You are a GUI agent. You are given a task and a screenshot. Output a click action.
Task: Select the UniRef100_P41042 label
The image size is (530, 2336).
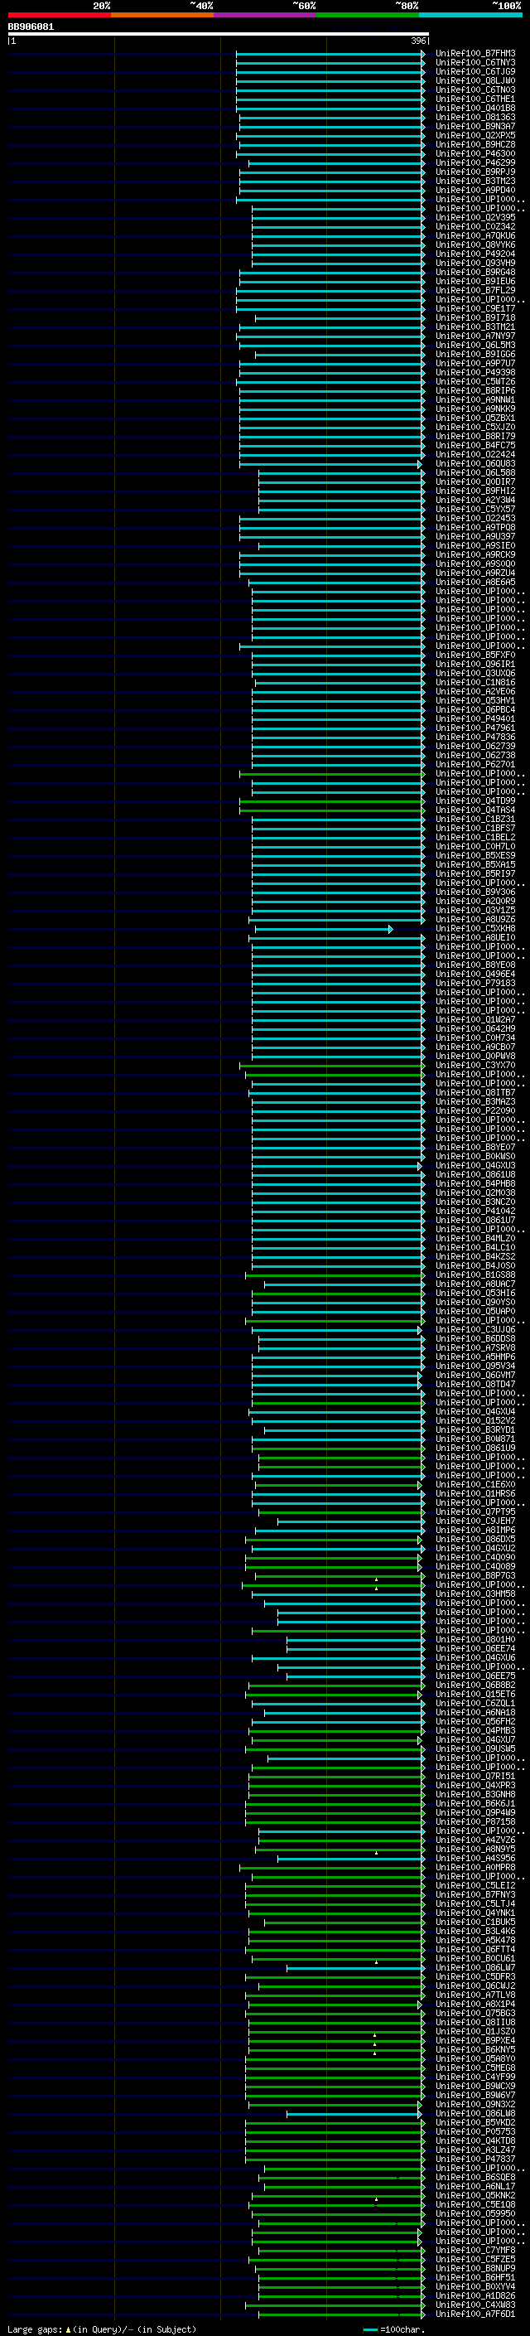point(475,1211)
